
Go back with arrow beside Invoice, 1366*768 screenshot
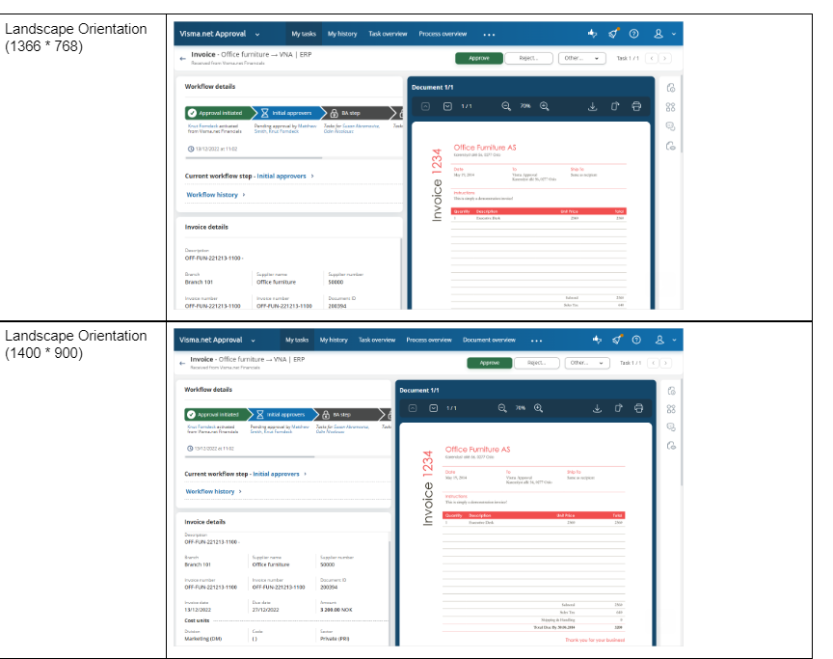183,59
